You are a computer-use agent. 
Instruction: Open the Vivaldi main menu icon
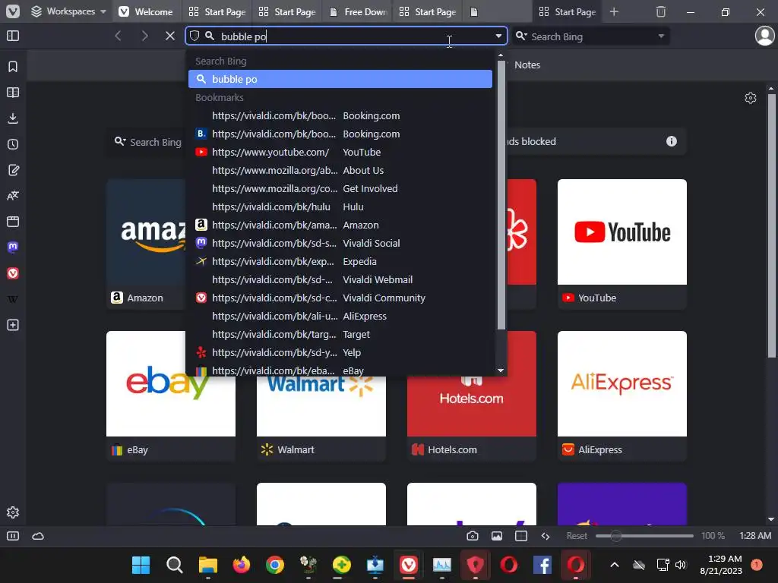coord(13,11)
